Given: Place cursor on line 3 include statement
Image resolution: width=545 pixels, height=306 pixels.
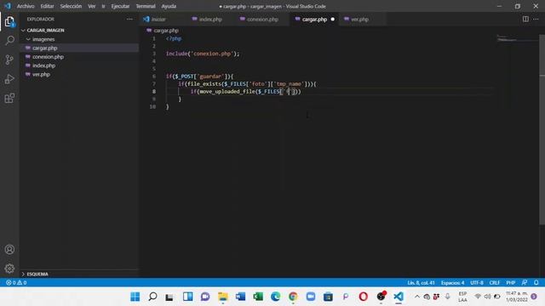Looking at the screenshot, I should click(203, 54).
